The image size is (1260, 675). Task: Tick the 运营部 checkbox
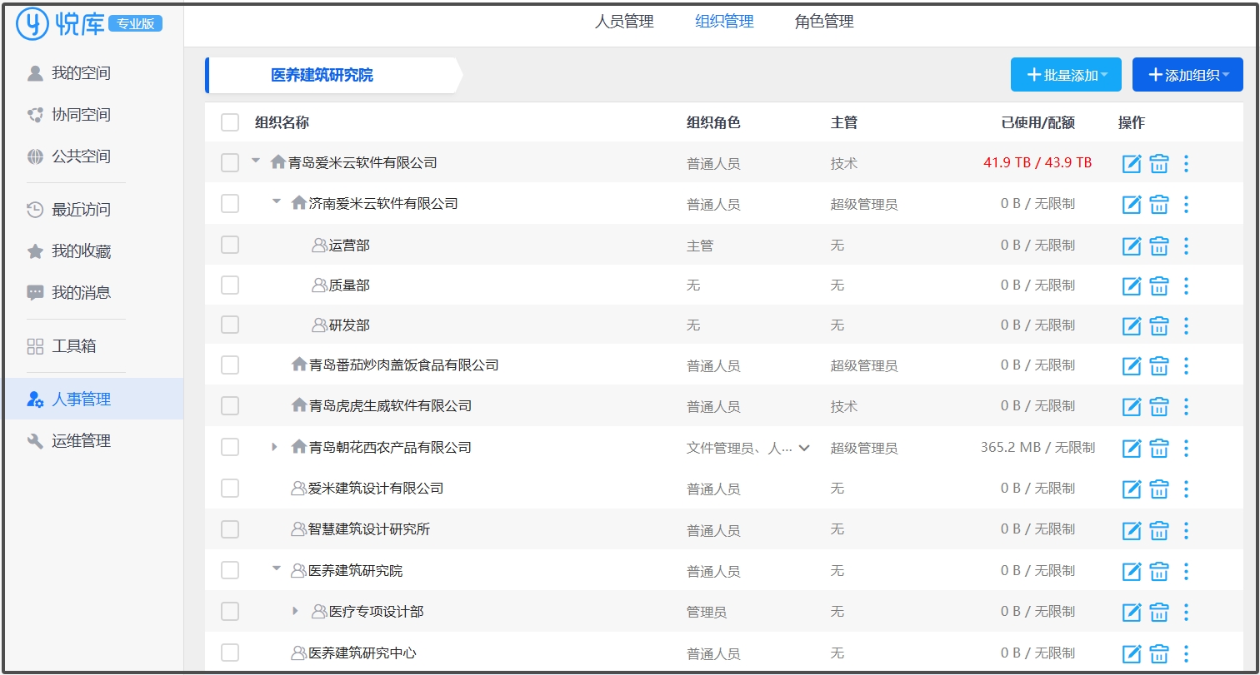click(230, 245)
